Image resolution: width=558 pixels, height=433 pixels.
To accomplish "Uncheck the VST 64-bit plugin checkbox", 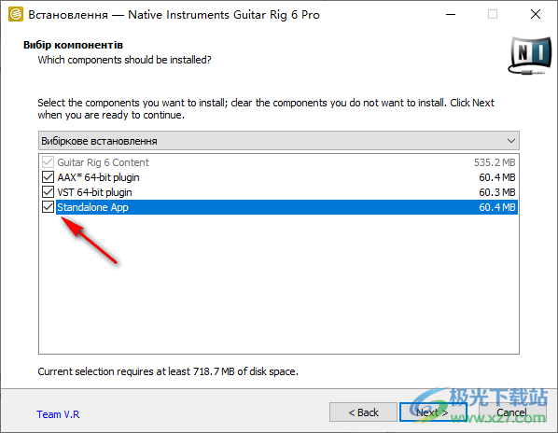I will click(x=48, y=192).
